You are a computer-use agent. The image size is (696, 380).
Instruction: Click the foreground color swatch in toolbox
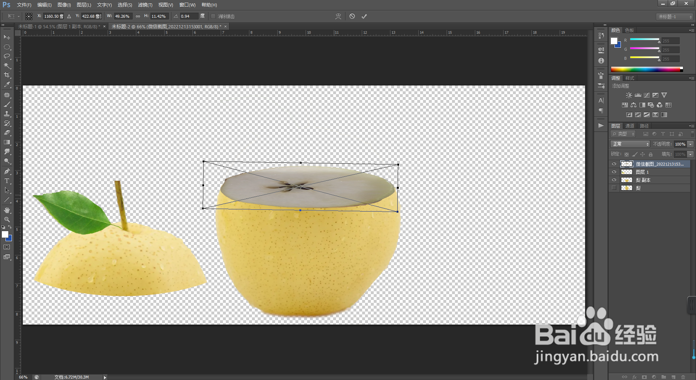5,235
